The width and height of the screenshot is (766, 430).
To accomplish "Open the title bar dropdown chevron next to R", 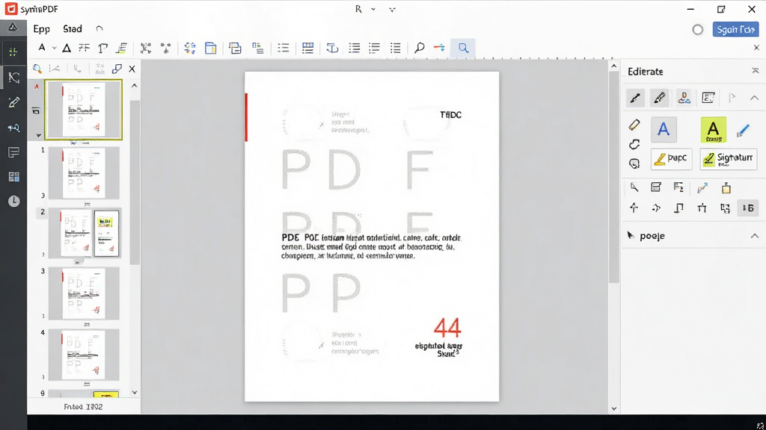I will coord(373,9).
